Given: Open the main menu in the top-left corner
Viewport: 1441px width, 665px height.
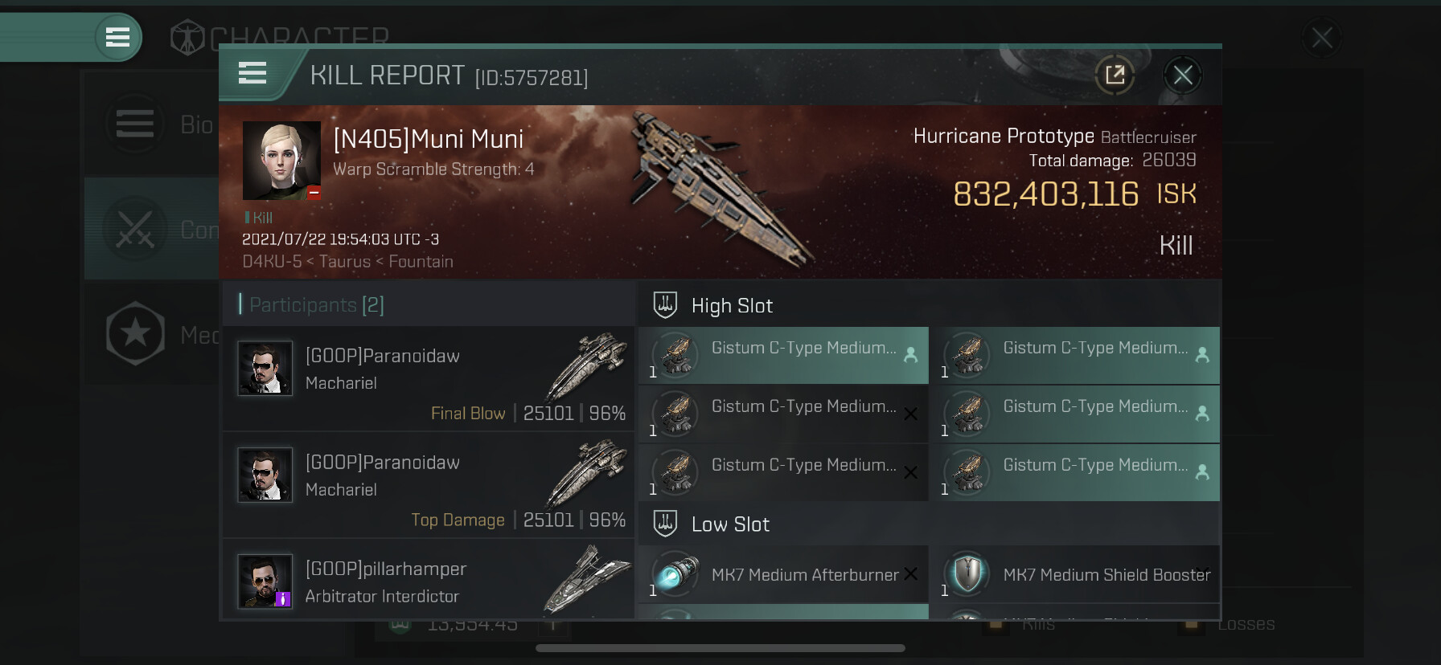Looking at the screenshot, I should point(117,37).
